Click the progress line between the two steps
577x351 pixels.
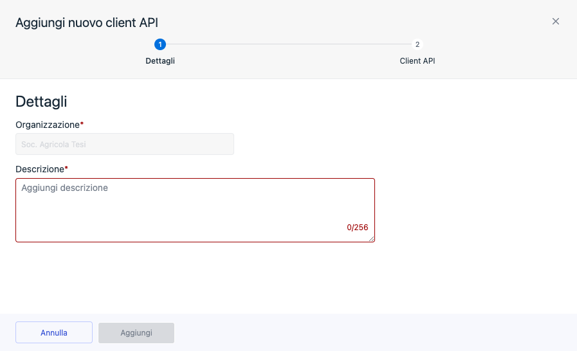tap(289, 44)
